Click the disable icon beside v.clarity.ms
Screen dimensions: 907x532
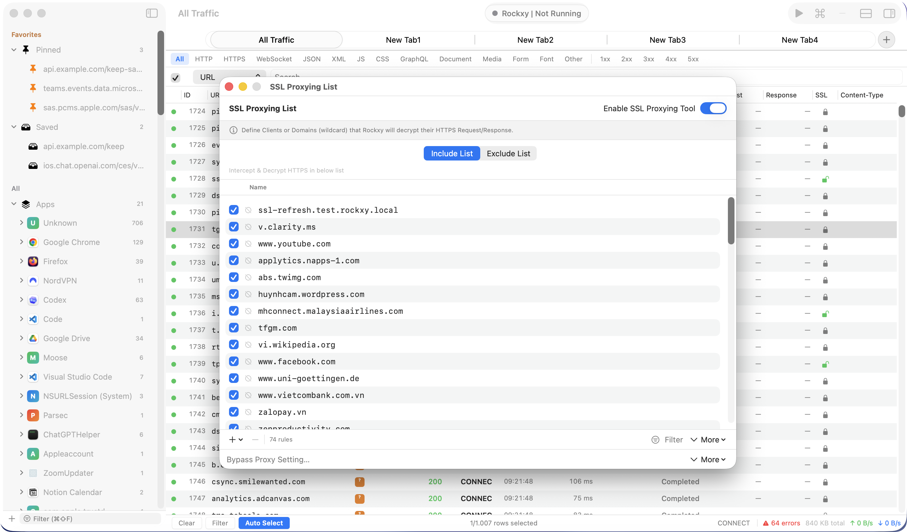coord(248,227)
